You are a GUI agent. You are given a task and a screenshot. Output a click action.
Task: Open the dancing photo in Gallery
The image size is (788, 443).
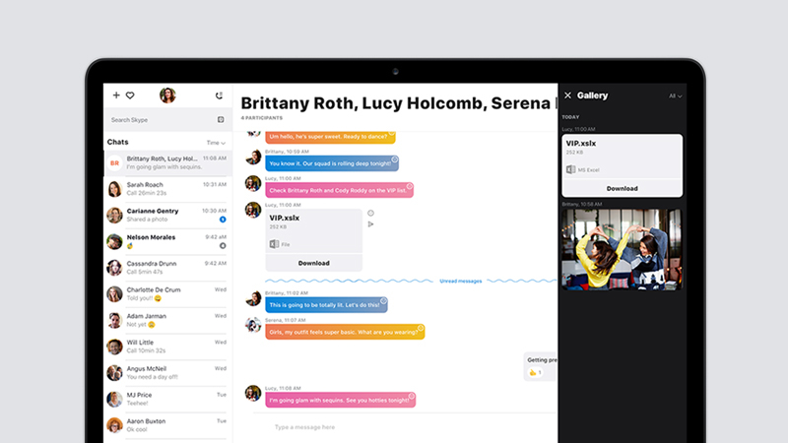coord(623,250)
